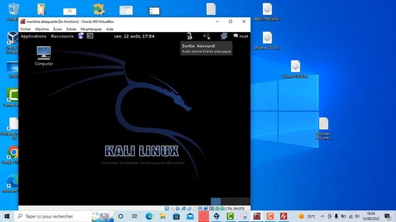Open Google Chrome desktop shortcut
The image size is (396, 222).
12,155
